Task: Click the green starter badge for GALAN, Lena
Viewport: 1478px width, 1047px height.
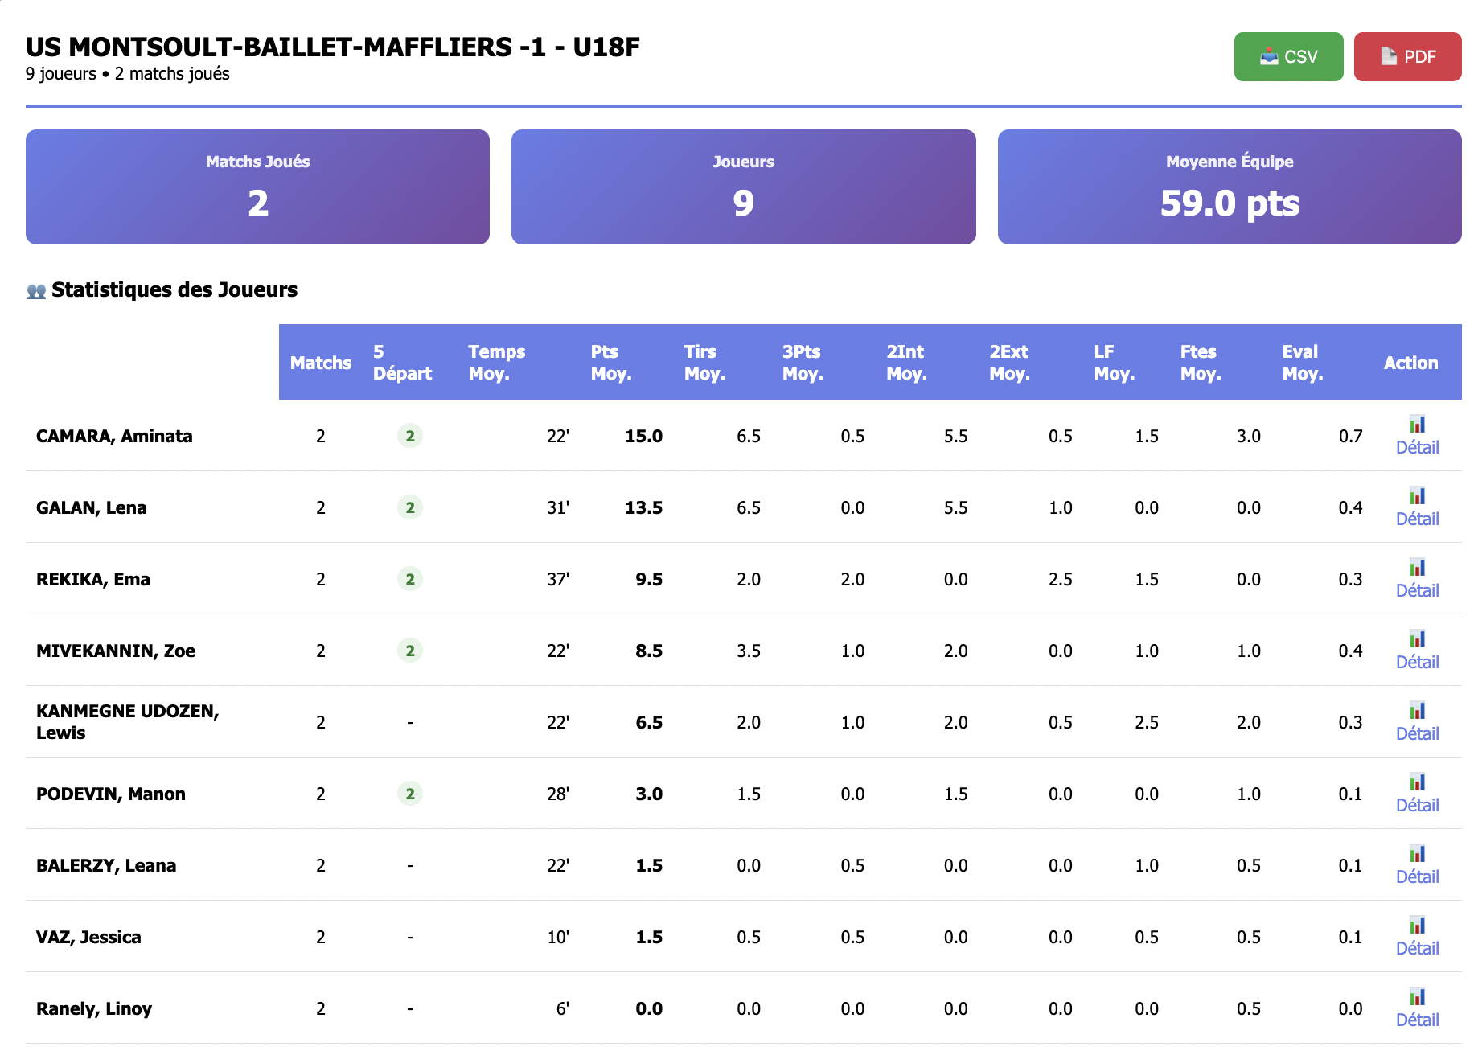Action: [410, 507]
